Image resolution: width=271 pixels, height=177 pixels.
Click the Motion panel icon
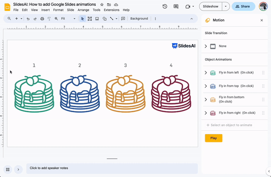pos(208,20)
